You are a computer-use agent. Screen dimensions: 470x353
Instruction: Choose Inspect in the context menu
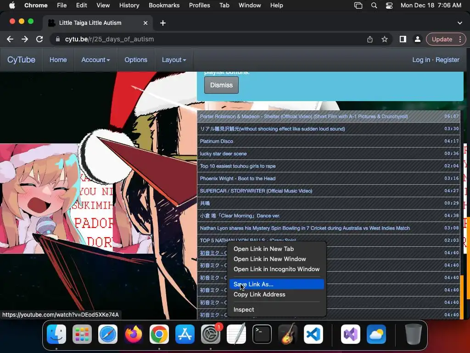[x=276, y=309]
